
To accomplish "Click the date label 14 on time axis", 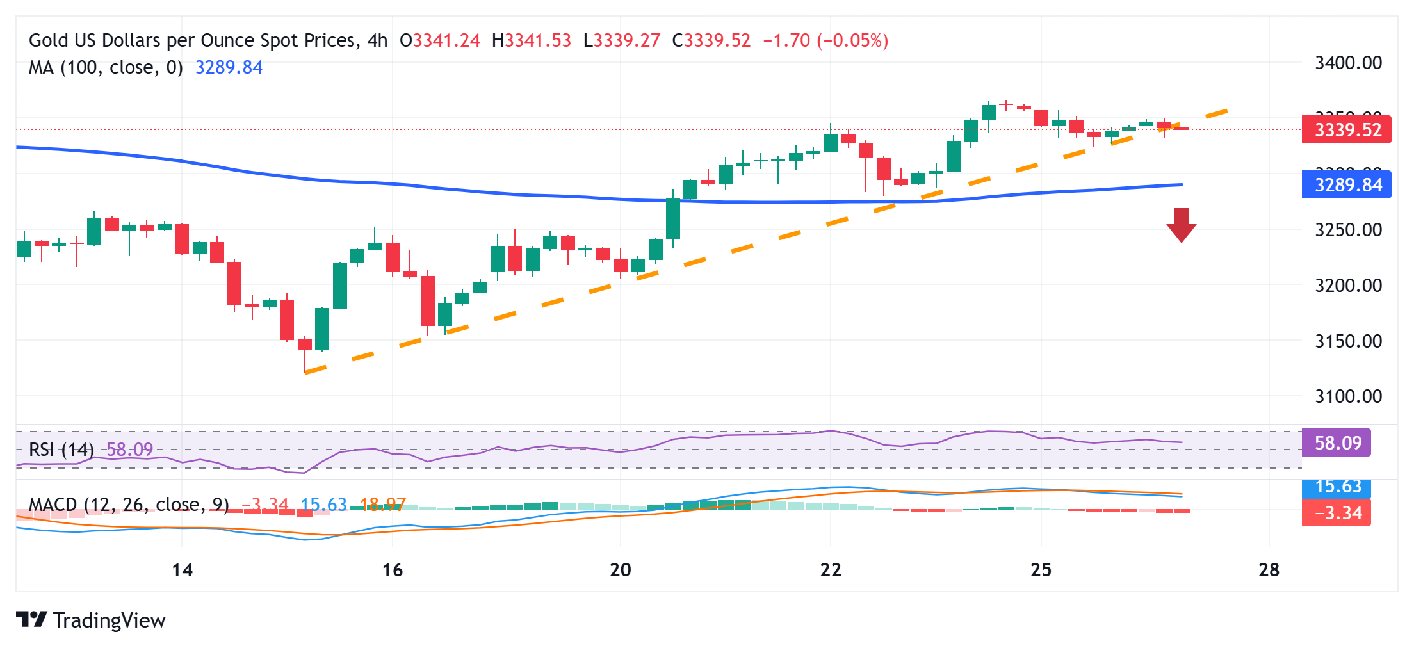I will (x=183, y=570).
